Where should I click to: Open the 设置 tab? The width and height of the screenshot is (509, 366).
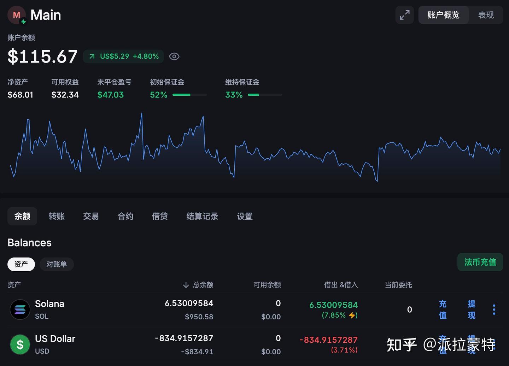click(x=245, y=216)
